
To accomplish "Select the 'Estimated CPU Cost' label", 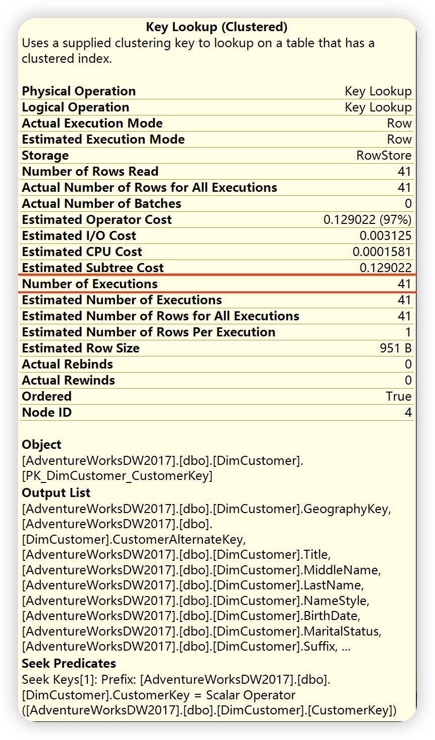I will pyautogui.click(x=82, y=252).
